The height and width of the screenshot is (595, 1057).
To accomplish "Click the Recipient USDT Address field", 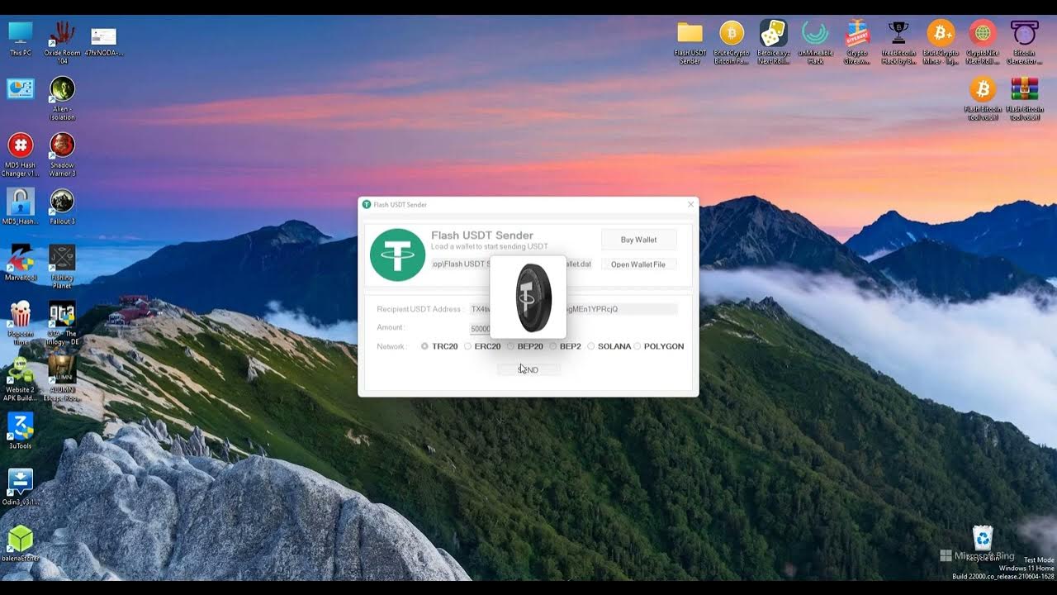I will click(x=573, y=309).
